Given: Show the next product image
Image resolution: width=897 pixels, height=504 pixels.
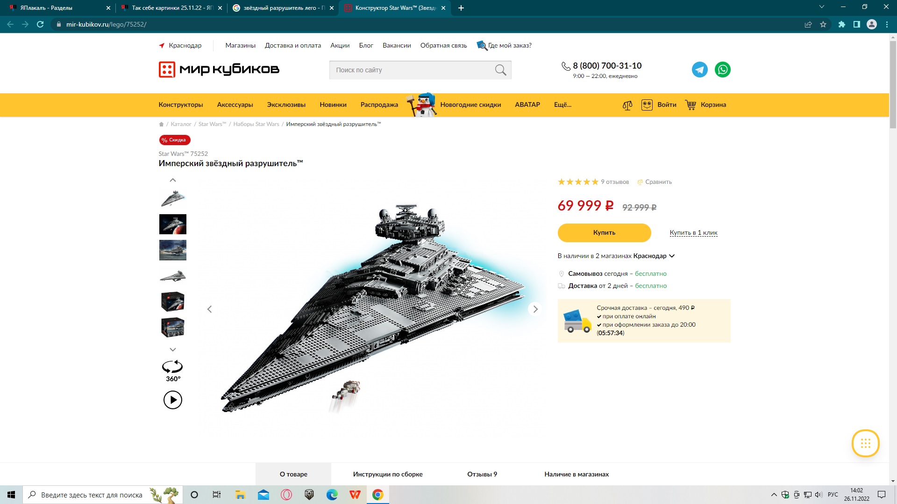Looking at the screenshot, I should [x=535, y=309].
